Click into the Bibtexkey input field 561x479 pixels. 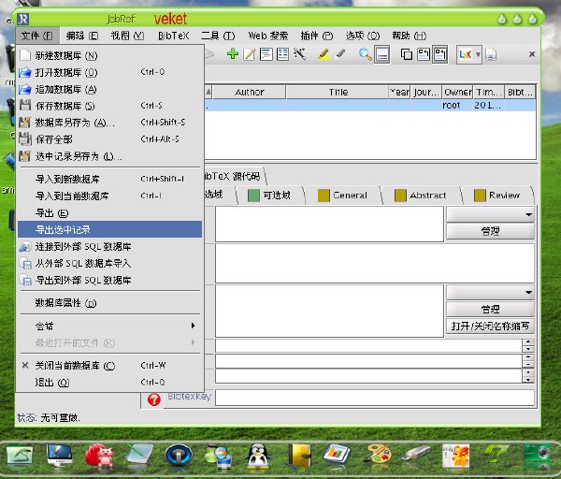[375, 398]
